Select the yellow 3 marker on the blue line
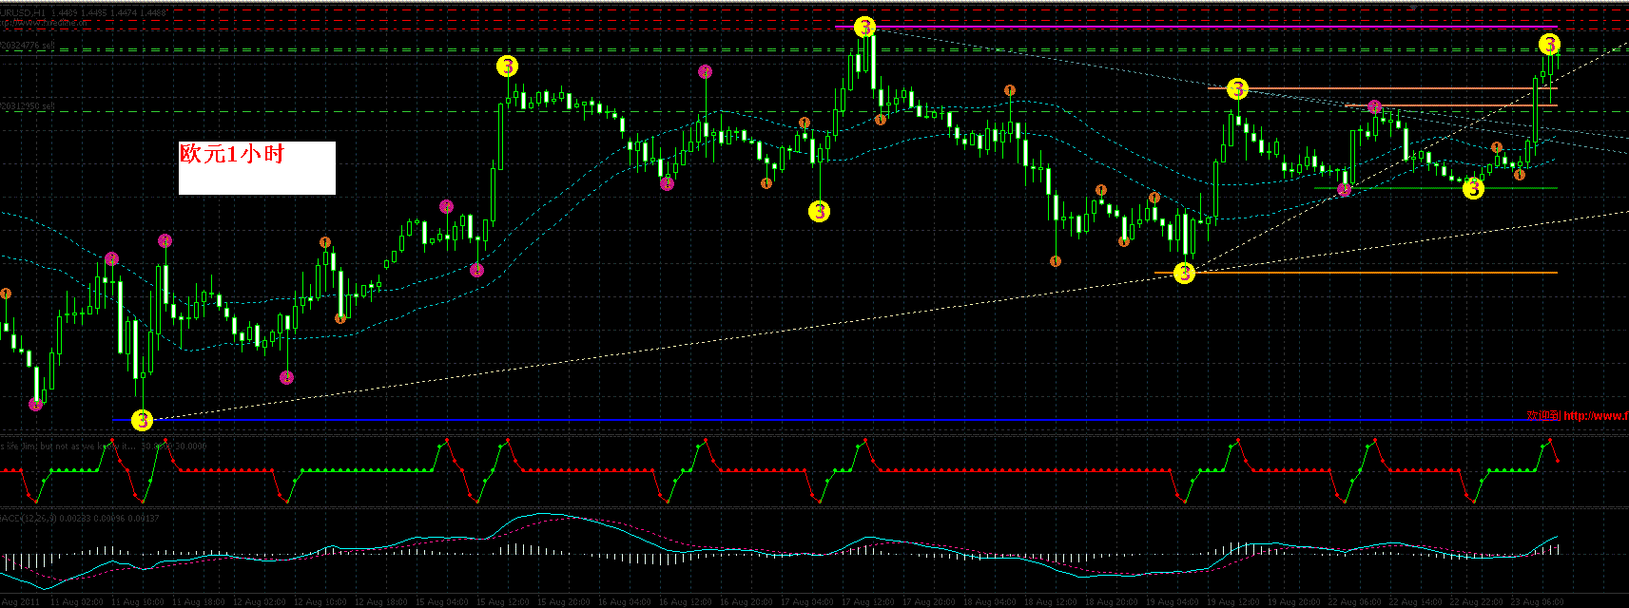This screenshot has height=608, width=1629. (142, 420)
